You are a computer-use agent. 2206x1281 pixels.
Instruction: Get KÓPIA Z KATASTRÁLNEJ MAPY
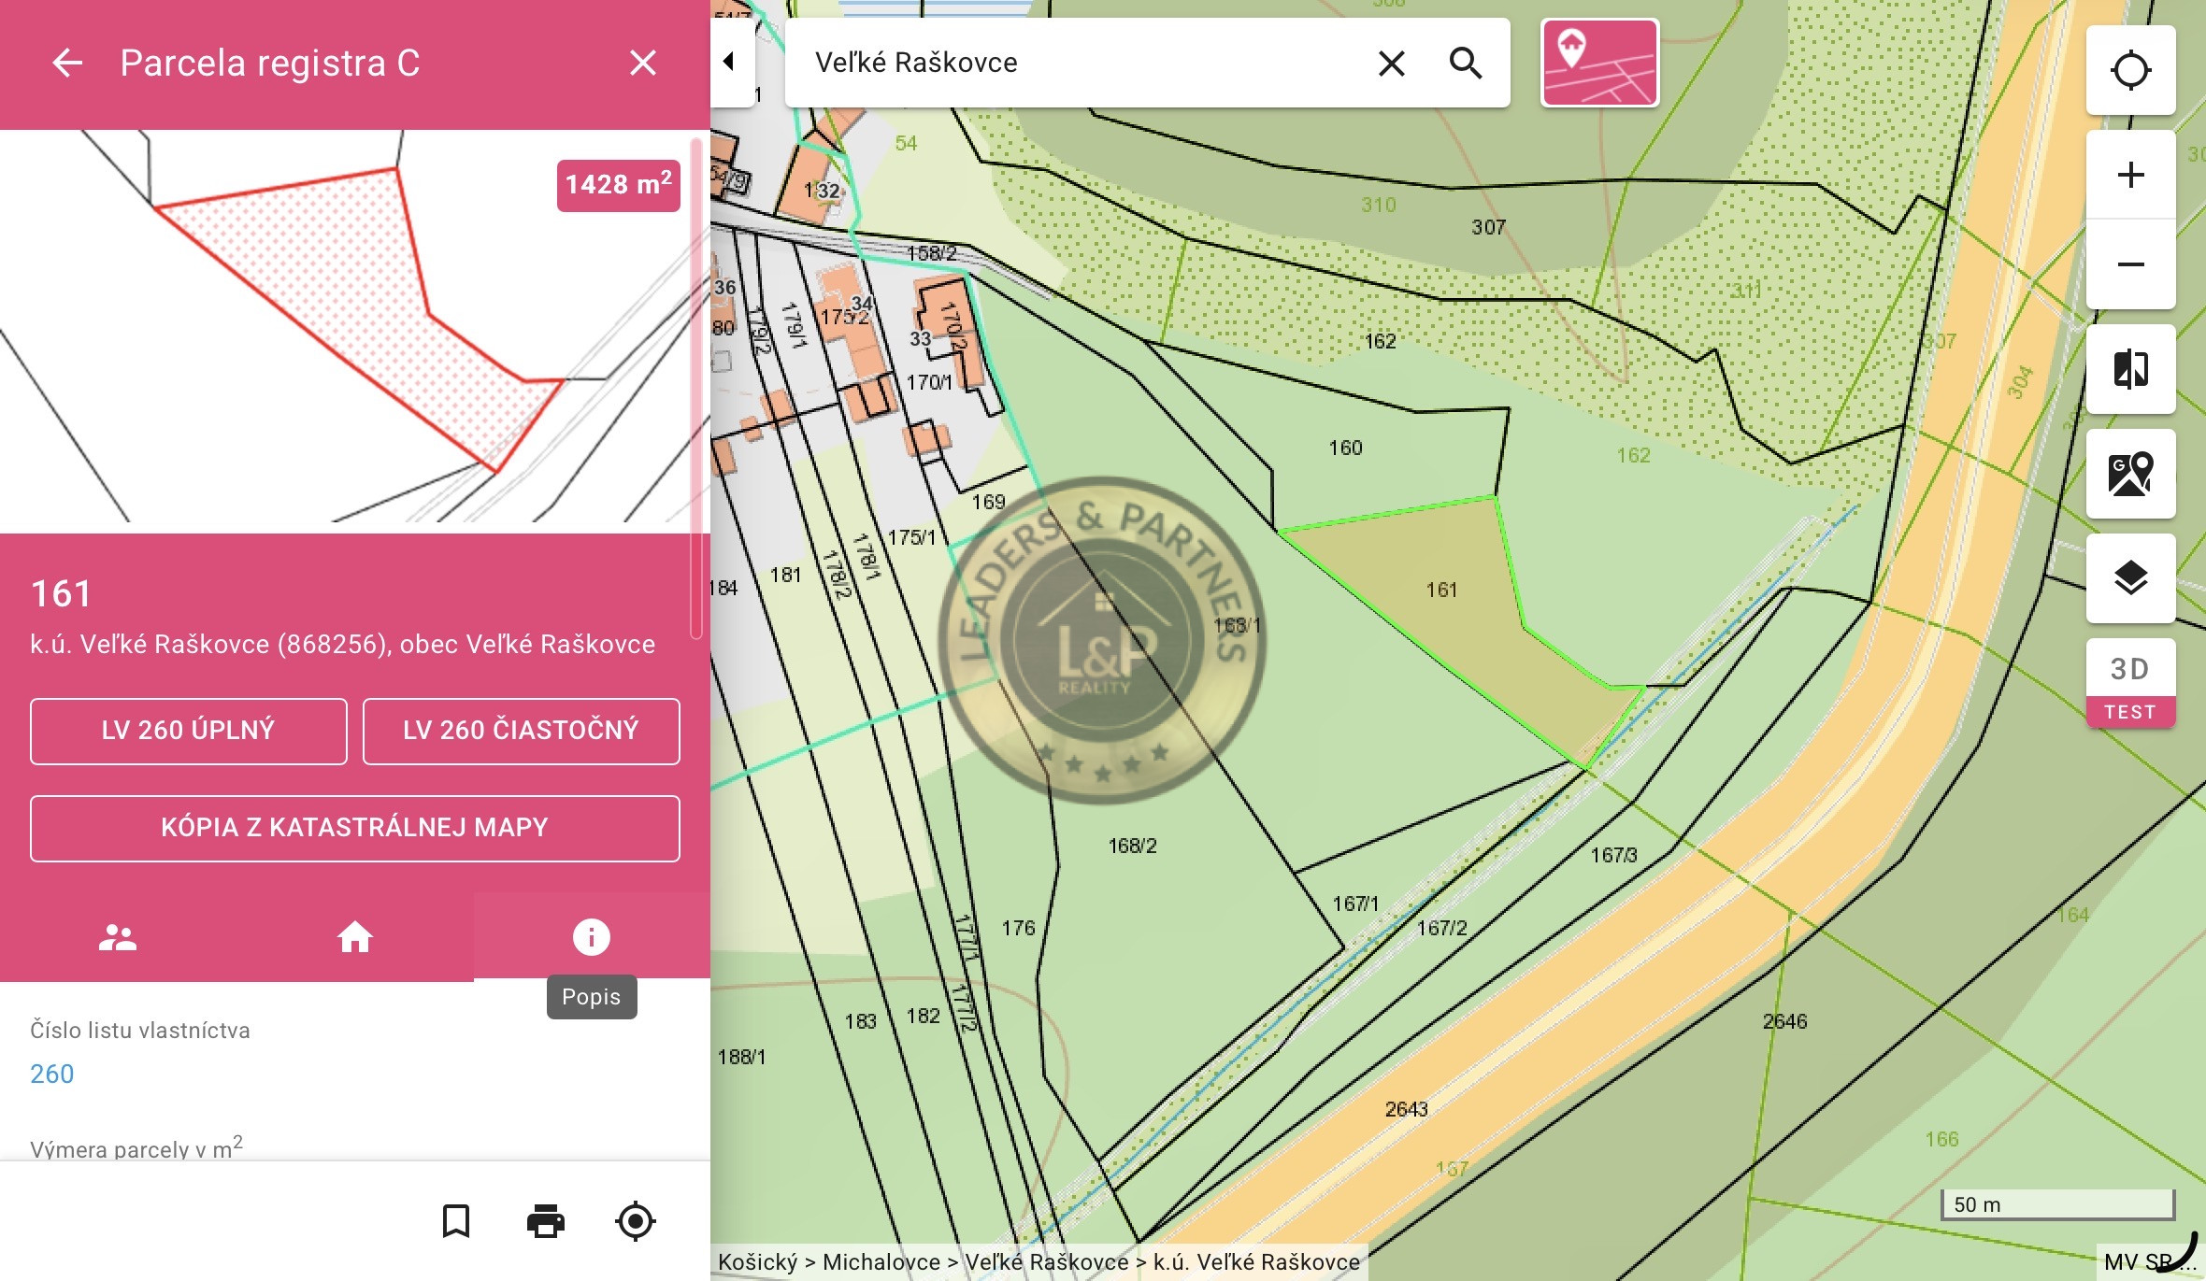point(355,828)
